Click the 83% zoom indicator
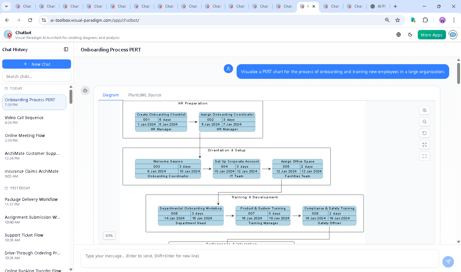The width and height of the screenshot is (461, 272). pos(109,236)
